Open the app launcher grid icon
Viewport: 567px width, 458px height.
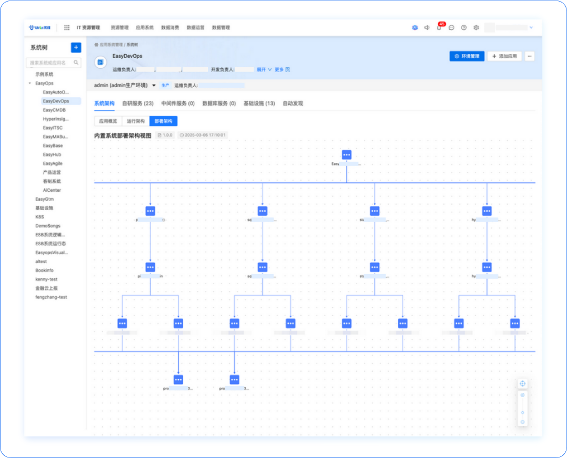[x=67, y=27]
